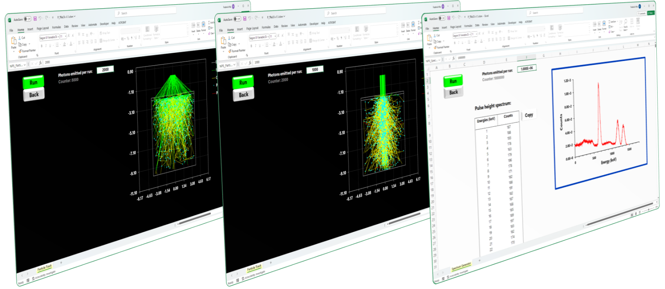The image size is (665, 289).
Task: Expand the Name Box dropdown in the middle window
Action: 234,64
